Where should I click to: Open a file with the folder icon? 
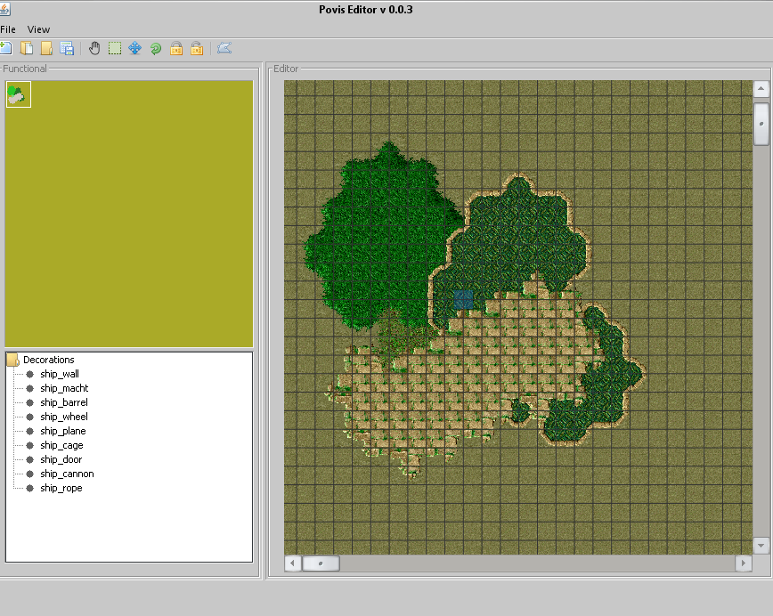[x=46, y=48]
